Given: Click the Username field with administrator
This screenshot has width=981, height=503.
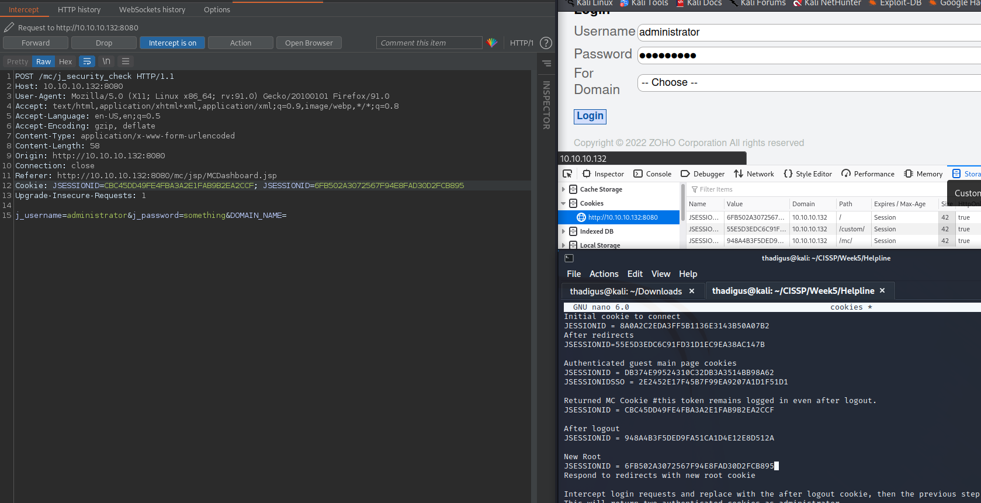Looking at the screenshot, I should 809,32.
